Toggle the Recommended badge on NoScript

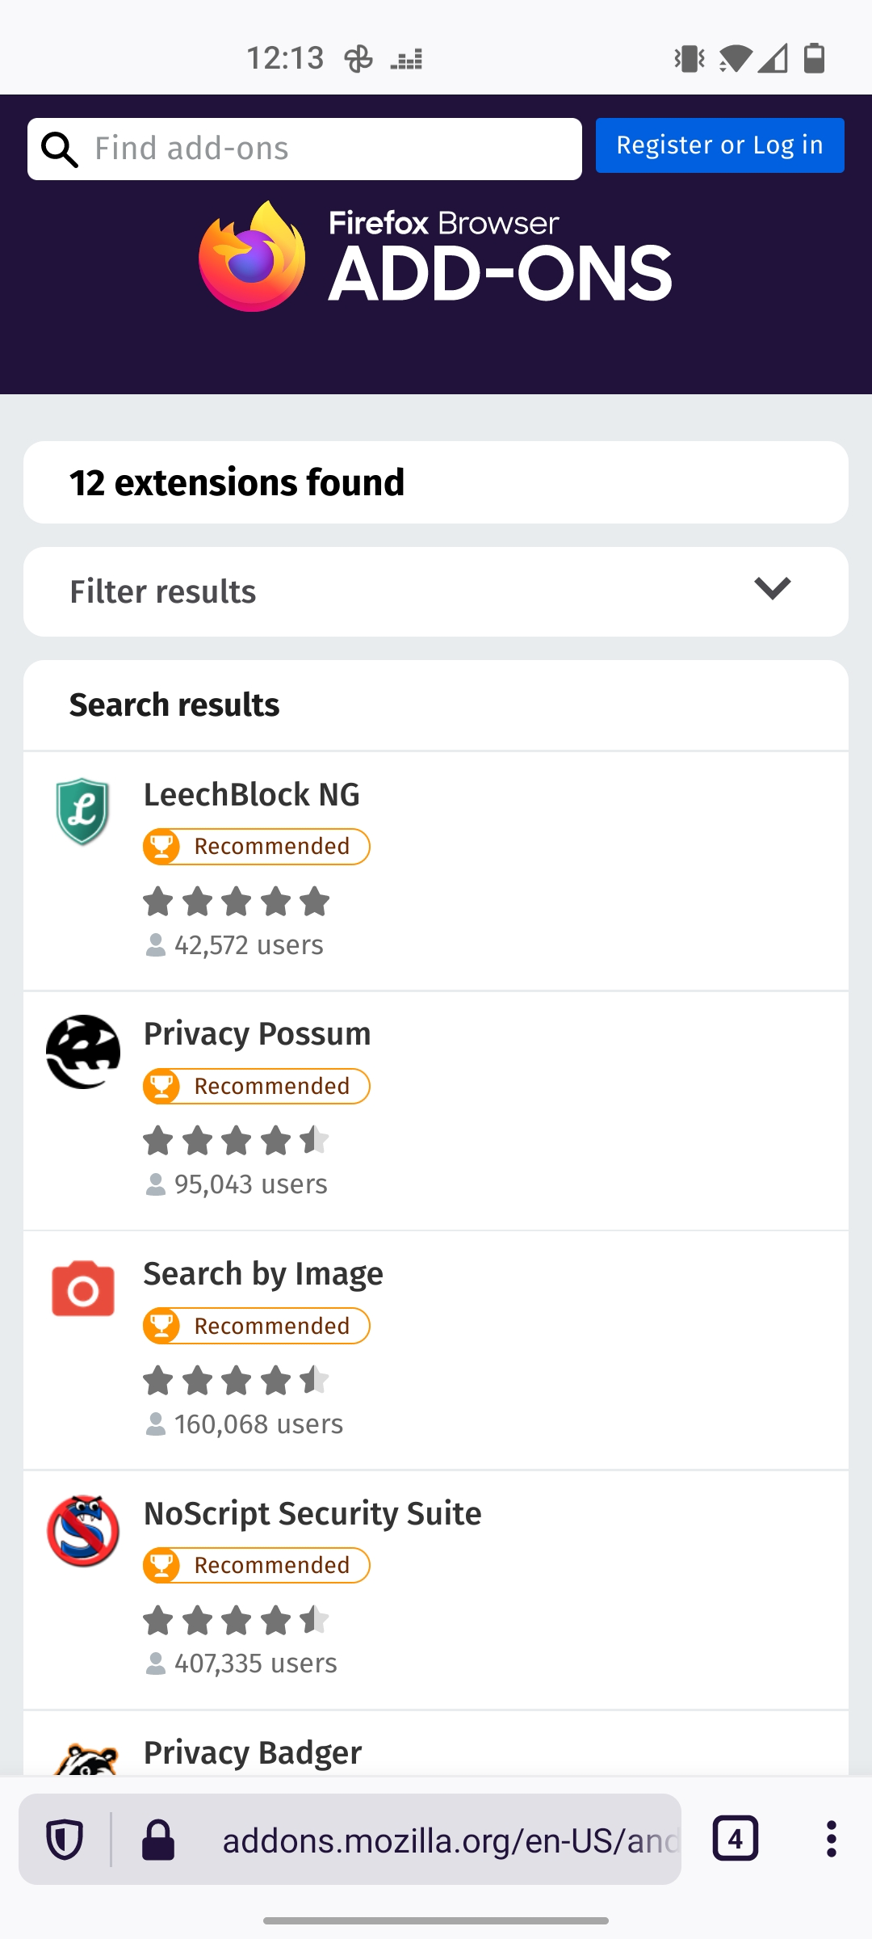coord(256,1565)
